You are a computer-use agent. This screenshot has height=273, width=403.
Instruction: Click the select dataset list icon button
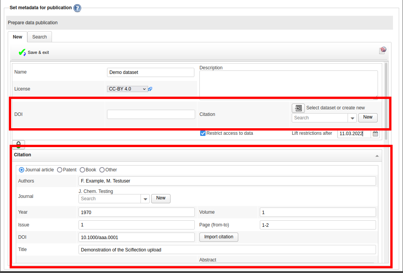coord(298,108)
